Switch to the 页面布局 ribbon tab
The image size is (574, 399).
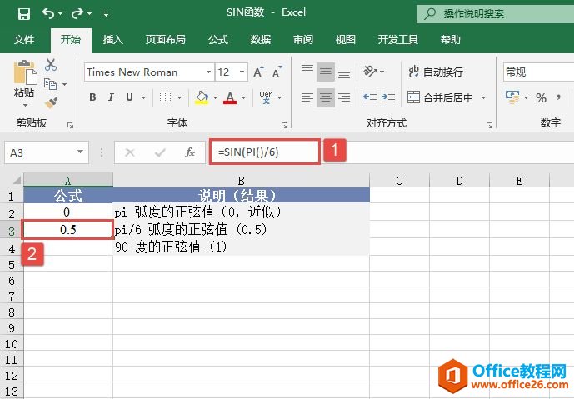pyautogui.click(x=166, y=39)
